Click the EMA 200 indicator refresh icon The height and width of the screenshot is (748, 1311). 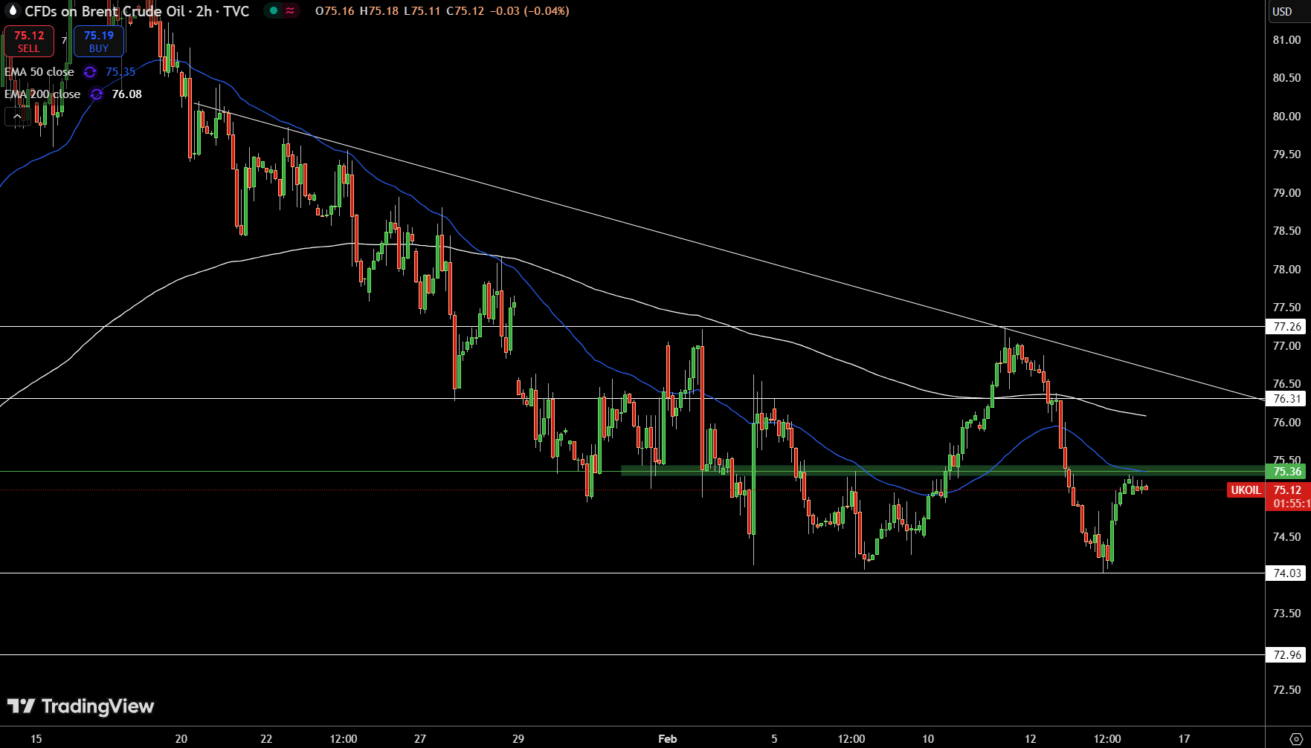click(97, 94)
